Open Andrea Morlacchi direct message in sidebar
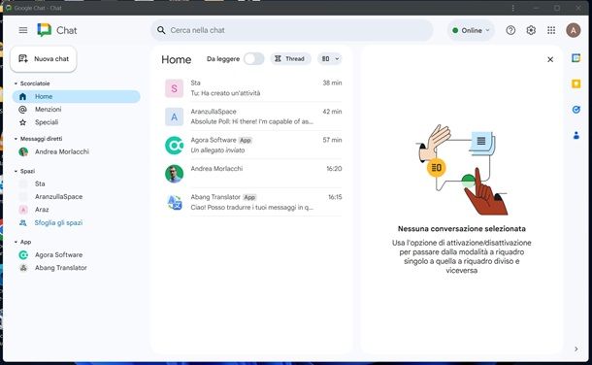592x365 pixels. click(77, 151)
